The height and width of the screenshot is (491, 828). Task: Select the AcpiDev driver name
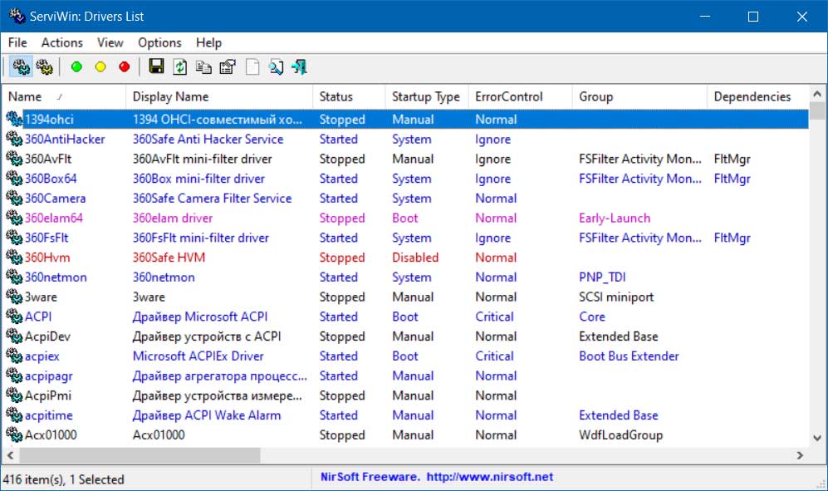click(x=47, y=336)
